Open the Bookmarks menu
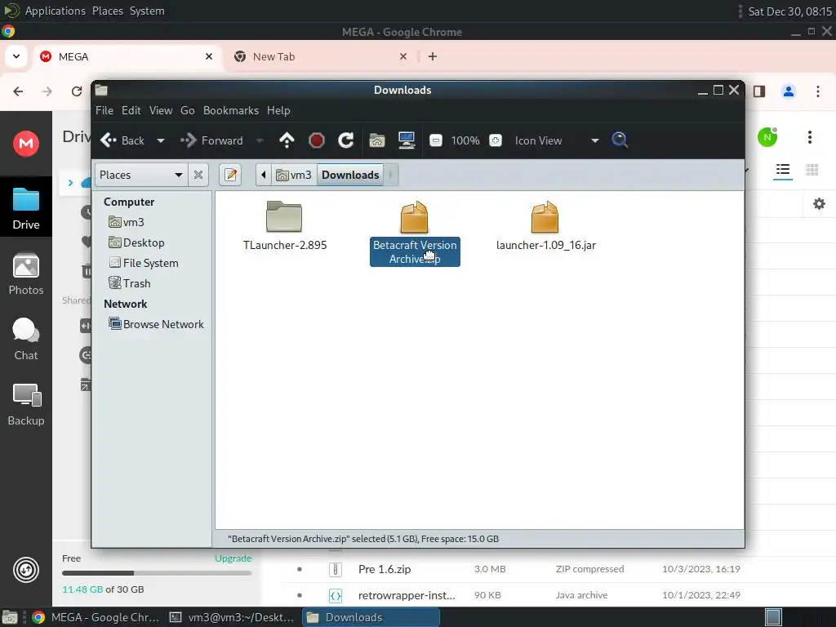Image resolution: width=836 pixels, height=627 pixels. [x=231, y=110]
